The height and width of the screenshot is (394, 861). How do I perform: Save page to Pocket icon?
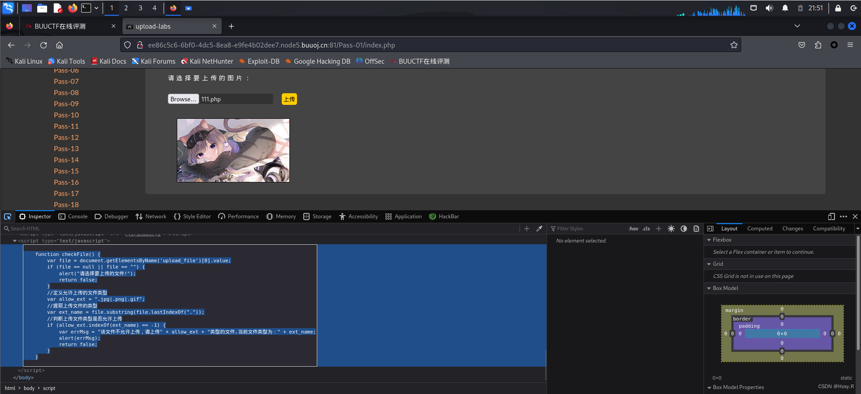tap(802, 45)
